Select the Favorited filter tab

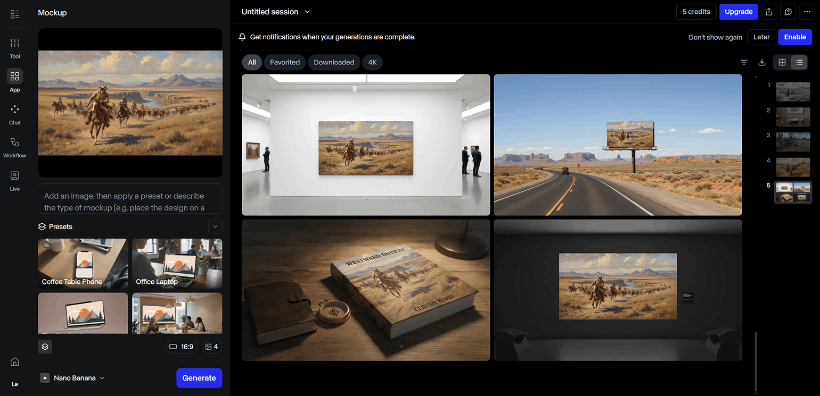[285, 62]
